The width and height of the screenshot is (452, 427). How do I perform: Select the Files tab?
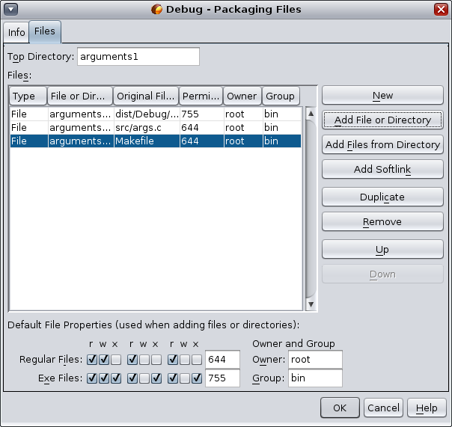[45, 31]
